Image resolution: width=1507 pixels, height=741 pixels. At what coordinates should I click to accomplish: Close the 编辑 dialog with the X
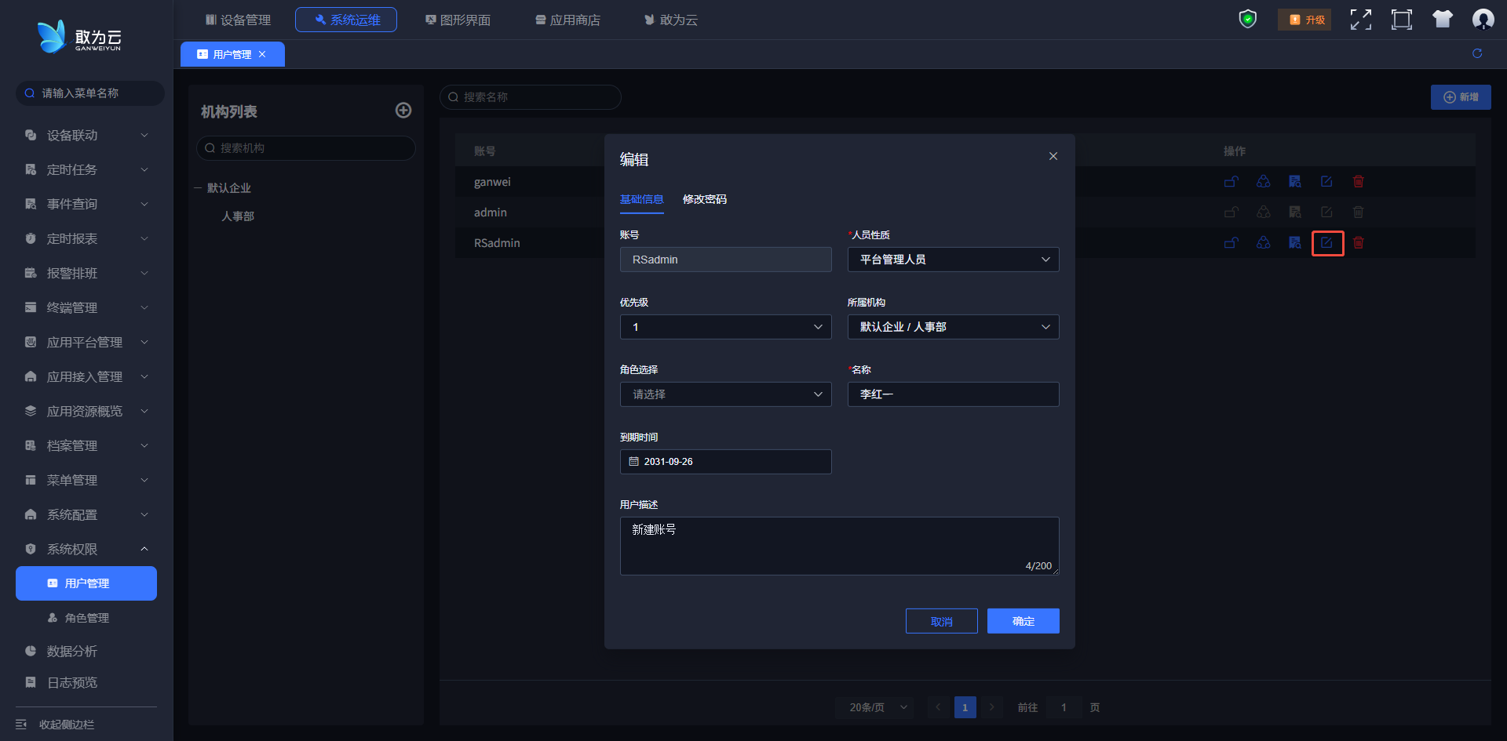1053,156
